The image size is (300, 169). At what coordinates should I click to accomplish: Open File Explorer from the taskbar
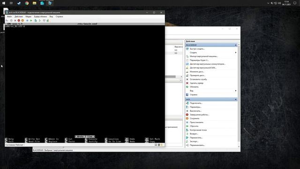(x=34, y=3)
